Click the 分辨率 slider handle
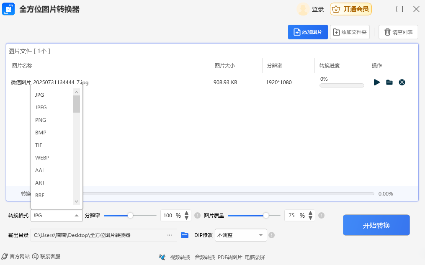Image resolution: width=425 pixels, height=265 pixels. (130, 215)
